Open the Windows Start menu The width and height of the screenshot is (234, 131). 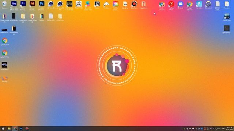click(3, 128)
